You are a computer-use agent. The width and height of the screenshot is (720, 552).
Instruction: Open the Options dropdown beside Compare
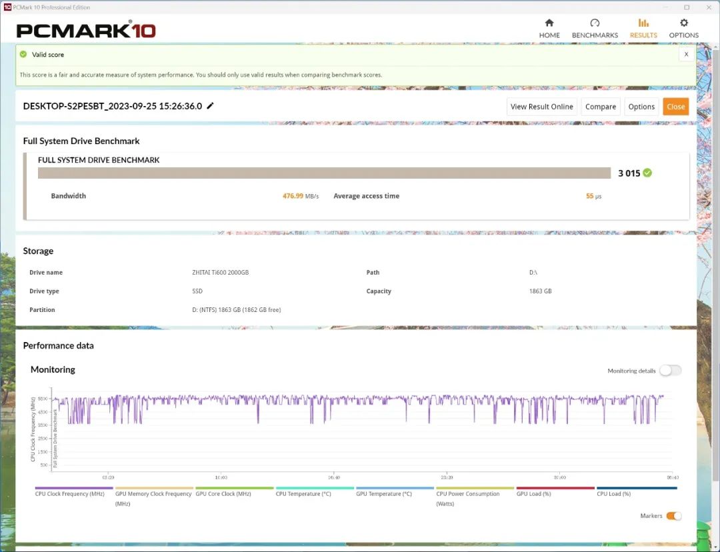pos(641,106)
